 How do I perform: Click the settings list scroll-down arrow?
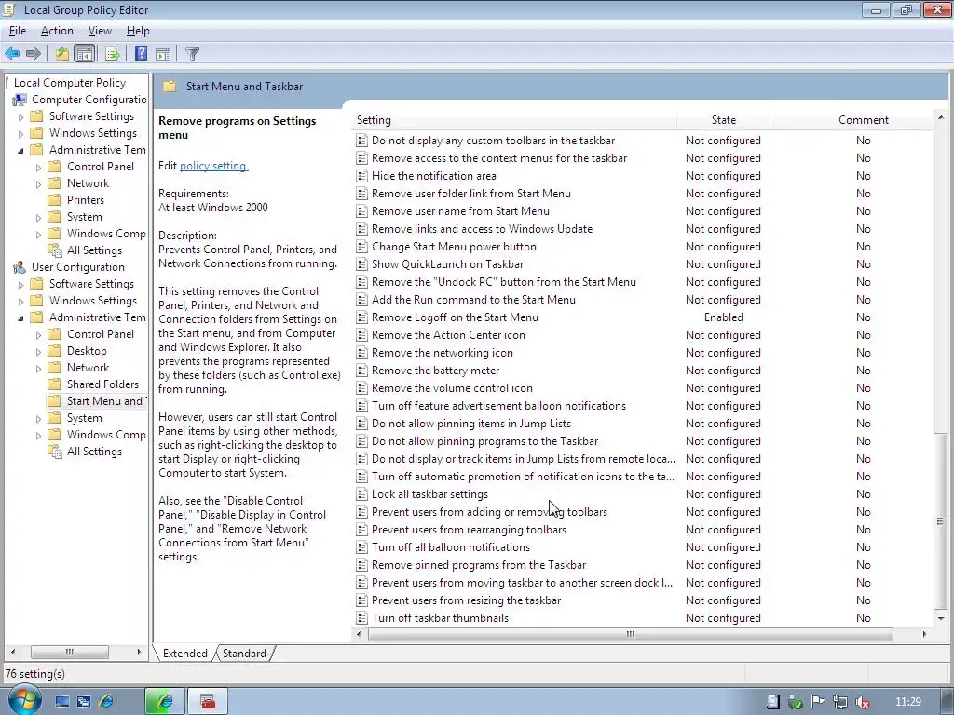(941, 619)
